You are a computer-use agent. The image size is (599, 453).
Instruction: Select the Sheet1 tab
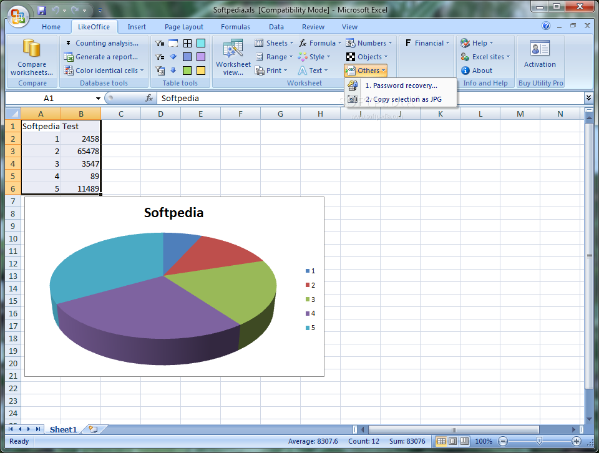[x=63, y=429]
